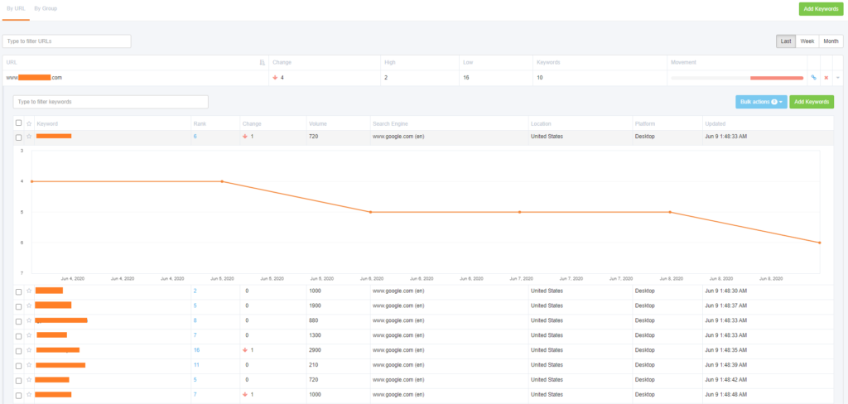Viewport: 848px width, 404px height.
Task: Click Add Keywords beside Bulk actions
Action: (812, 102)
